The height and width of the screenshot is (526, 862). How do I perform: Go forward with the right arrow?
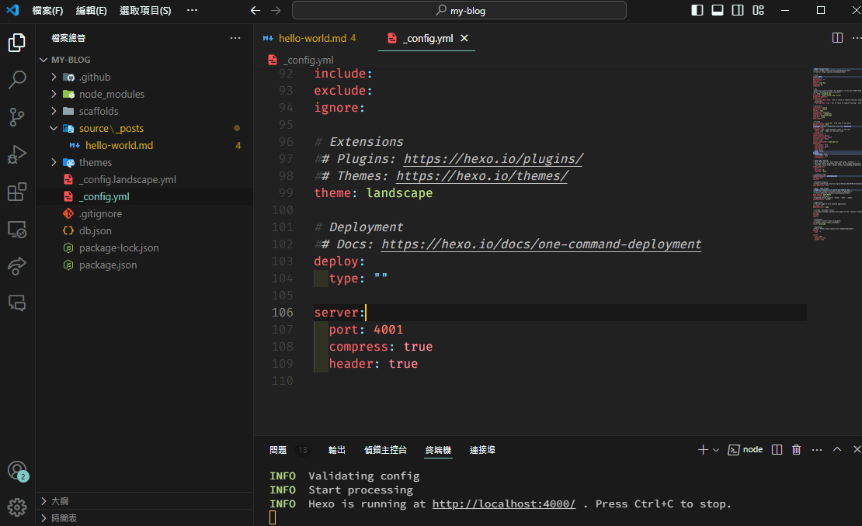[276, 10]
